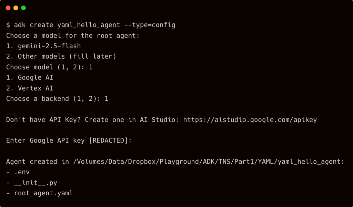Click the agent created directory path
353x207 pixels.
pos(208,162)
